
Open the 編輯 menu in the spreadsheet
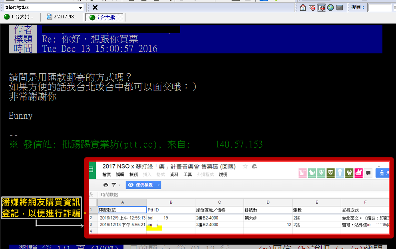pyautogui.click(x=120, y=174)
